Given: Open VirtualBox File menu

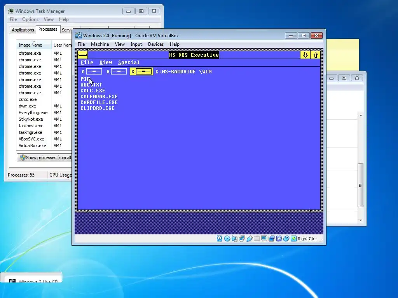Looking at the screenshot, I should 81,44.
